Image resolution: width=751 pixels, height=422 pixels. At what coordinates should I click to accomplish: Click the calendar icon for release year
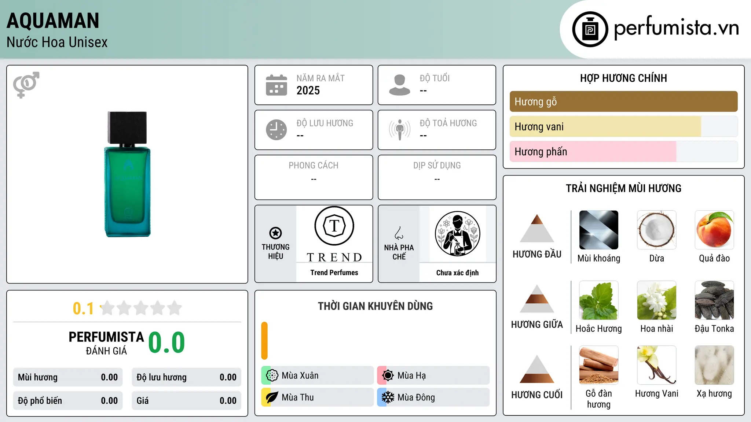coord(276,85)
